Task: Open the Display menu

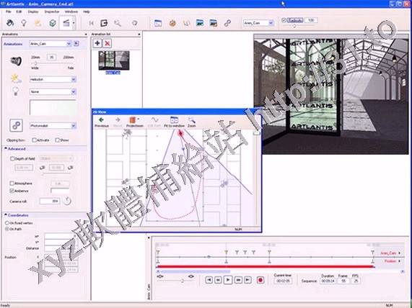Action: [33, 12]
